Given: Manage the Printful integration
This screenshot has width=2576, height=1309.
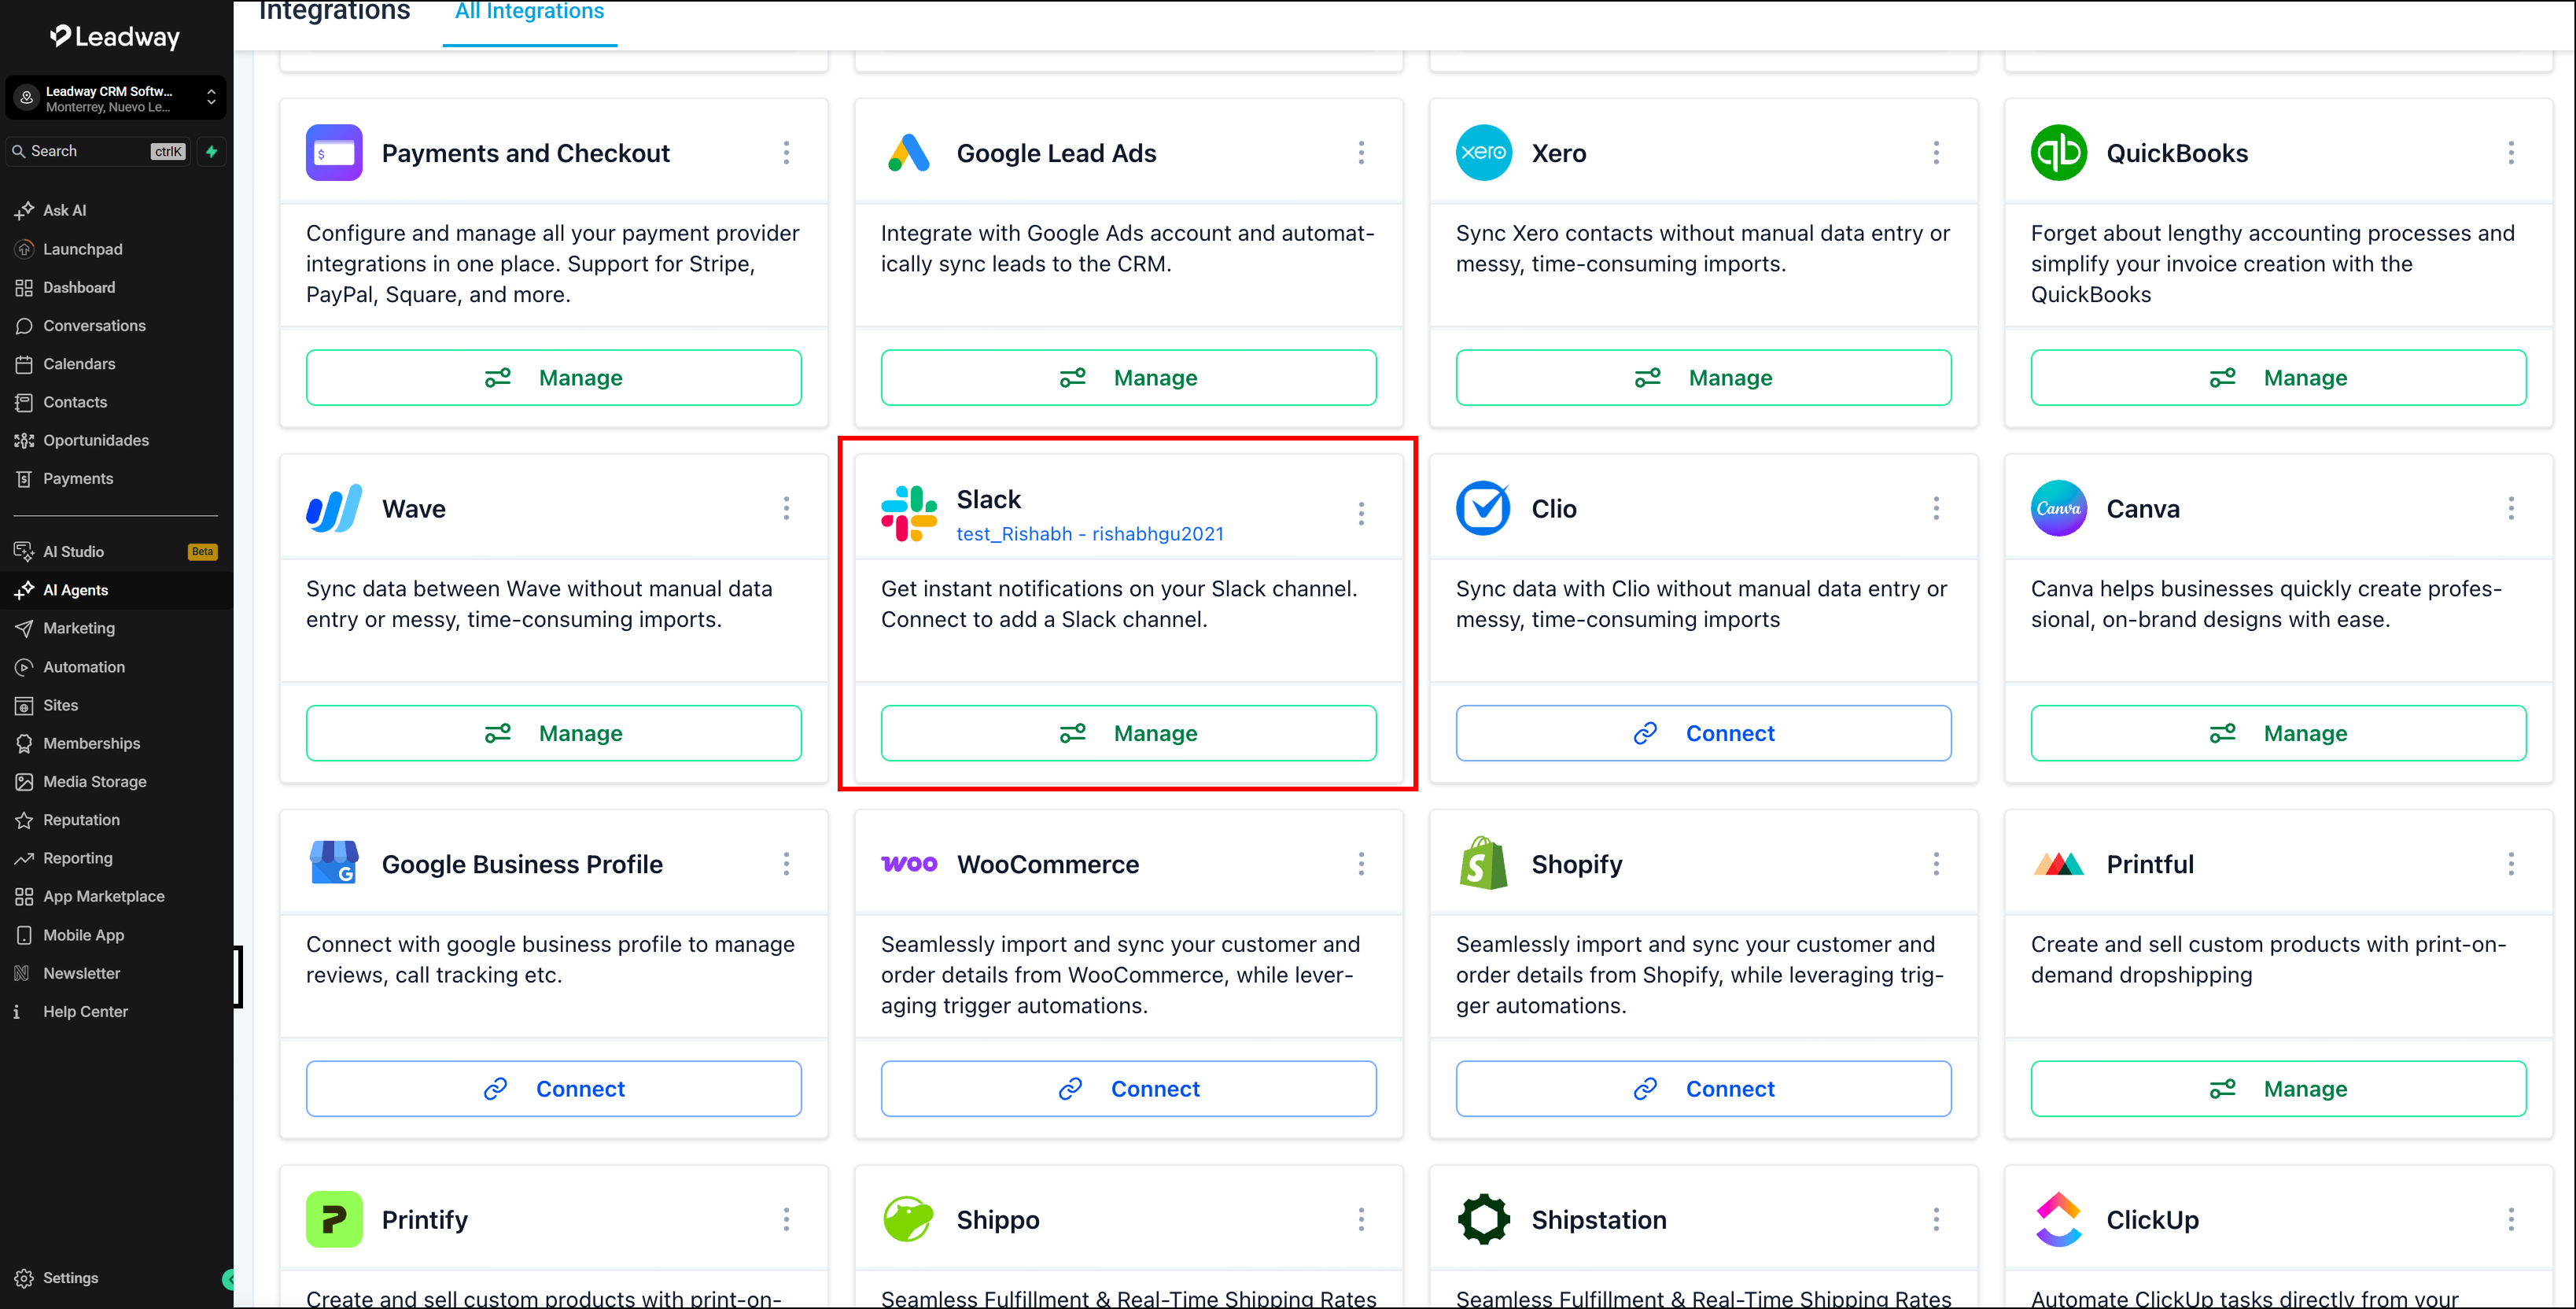Looking at the screenshot, I should [x=2278, y=1088].
